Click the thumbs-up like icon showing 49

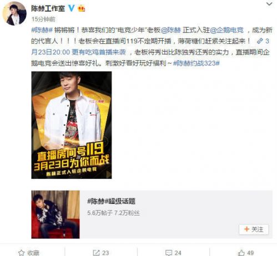tap(241, 253)
